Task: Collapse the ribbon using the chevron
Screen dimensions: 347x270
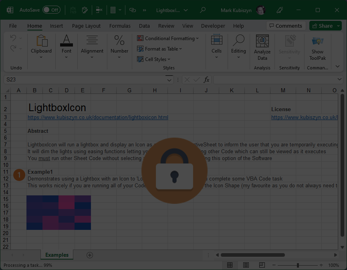Action: [337, 67]
